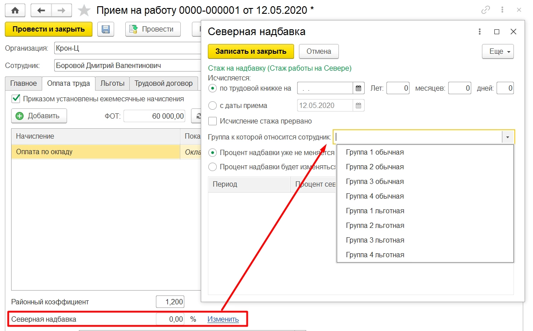Screen dimensions: 533x331
Task: Click the ФОТ amount field 60 000,00
Action: pos(155,116)
